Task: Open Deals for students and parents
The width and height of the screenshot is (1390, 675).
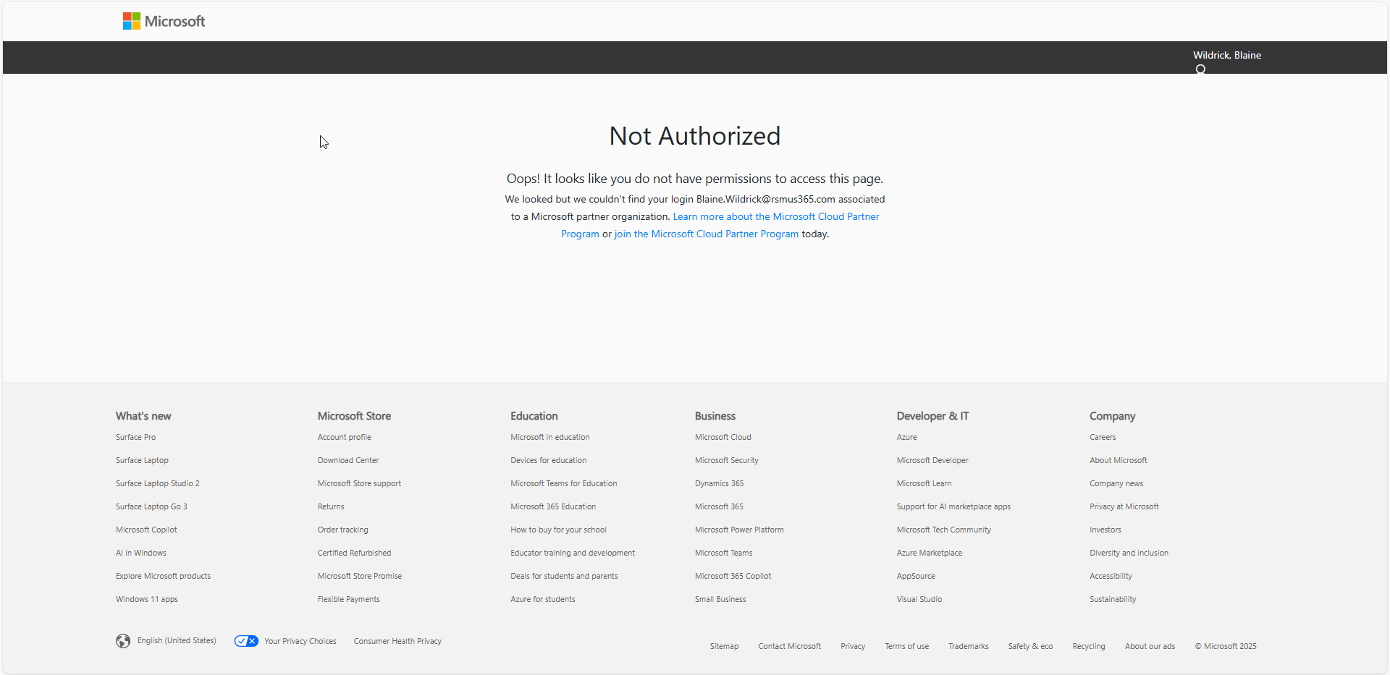Action: (564, 576)
